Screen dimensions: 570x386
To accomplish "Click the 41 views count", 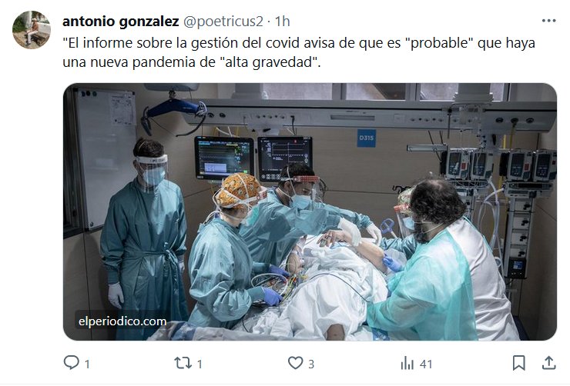I will point(426,364).
